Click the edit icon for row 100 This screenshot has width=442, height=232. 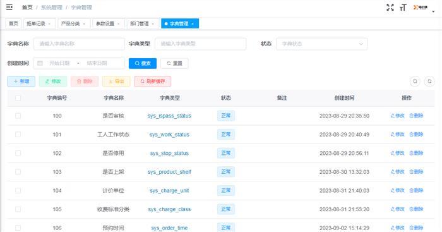(x=392, y=116)
